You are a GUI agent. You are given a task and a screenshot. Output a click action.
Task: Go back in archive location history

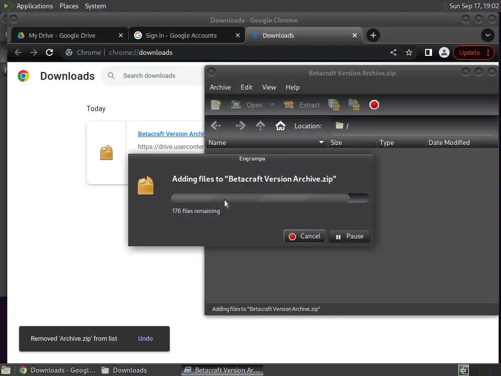(216, 126)
